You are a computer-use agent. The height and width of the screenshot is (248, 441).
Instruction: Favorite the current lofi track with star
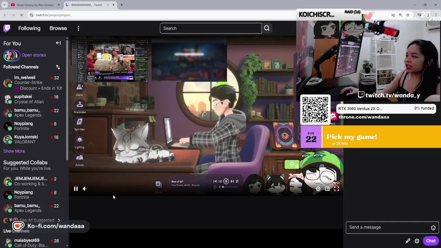tap(215, 187)
